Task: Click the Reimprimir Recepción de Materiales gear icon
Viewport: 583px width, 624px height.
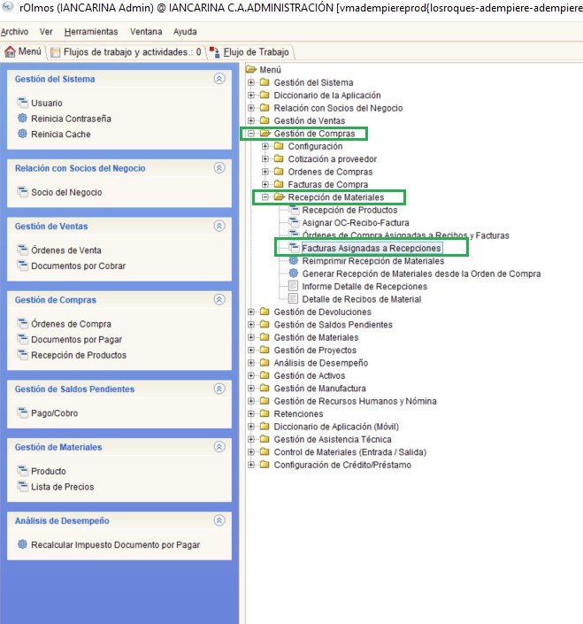Action: (294, 260)
